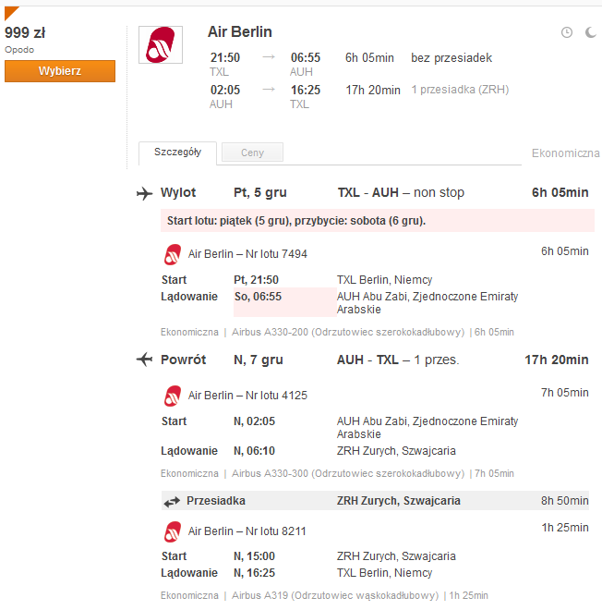Open the Szczegóły tab
The height and width of the screenshot is (610, 602).
tap(177, 152)
